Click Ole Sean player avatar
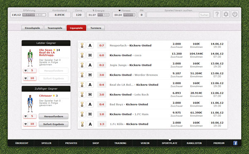 pos(30,58)
